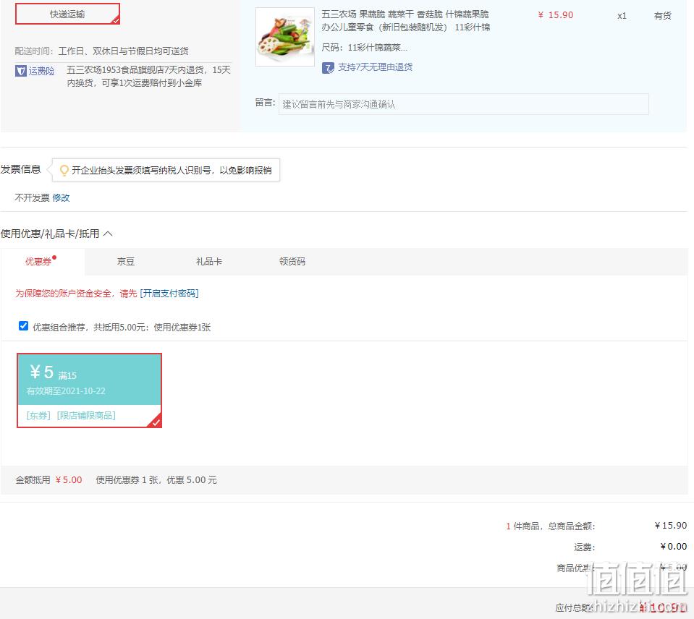Click the 不开发票 invoice text
The image size is (694, 619).
[33, 197]
